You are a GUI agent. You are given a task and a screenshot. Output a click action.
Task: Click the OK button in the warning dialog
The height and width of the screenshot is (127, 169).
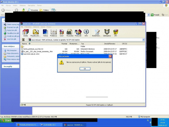coord(85,69)
